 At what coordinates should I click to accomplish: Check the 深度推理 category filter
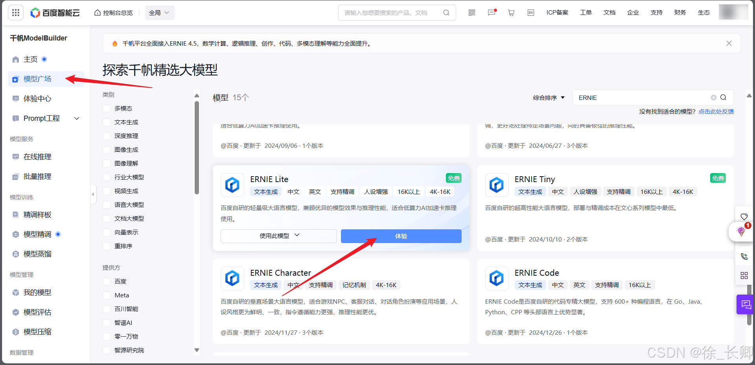click(x=107, y=136)
